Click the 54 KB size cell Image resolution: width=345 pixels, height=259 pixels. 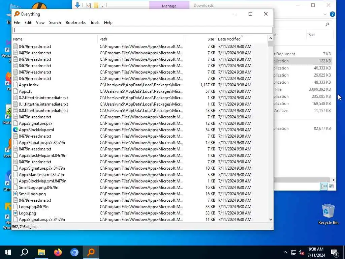210,130
